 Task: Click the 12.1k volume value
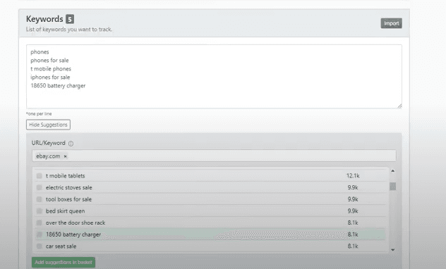click(x=353, y=176)
